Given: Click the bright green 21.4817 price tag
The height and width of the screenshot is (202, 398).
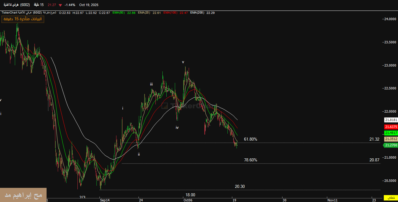Looking at the screenshot, I should click(391, 133).
